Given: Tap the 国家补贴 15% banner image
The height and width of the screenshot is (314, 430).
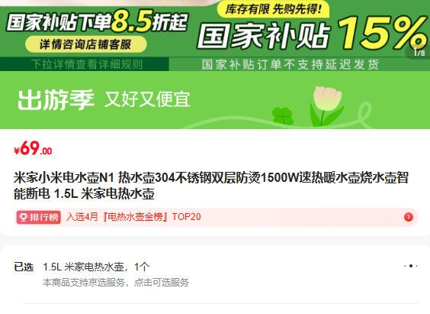Looking at the screenshot, I should (312, 34).
